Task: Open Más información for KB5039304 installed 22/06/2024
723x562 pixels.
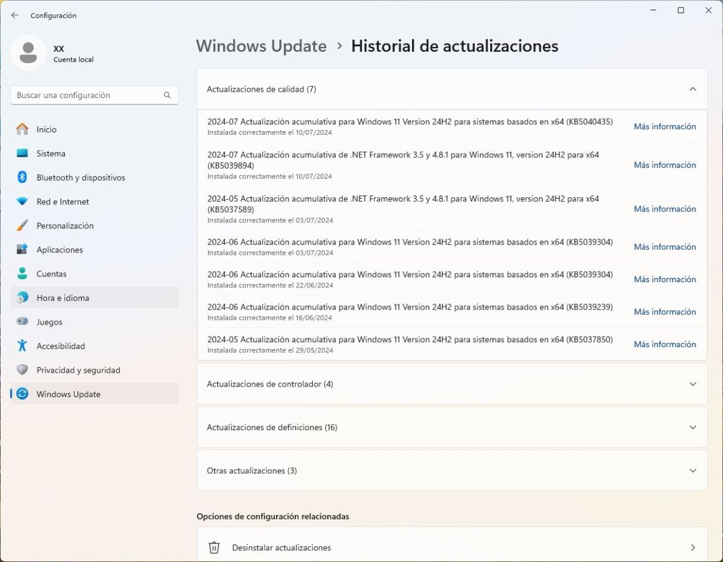Action: tap(665, 279)
